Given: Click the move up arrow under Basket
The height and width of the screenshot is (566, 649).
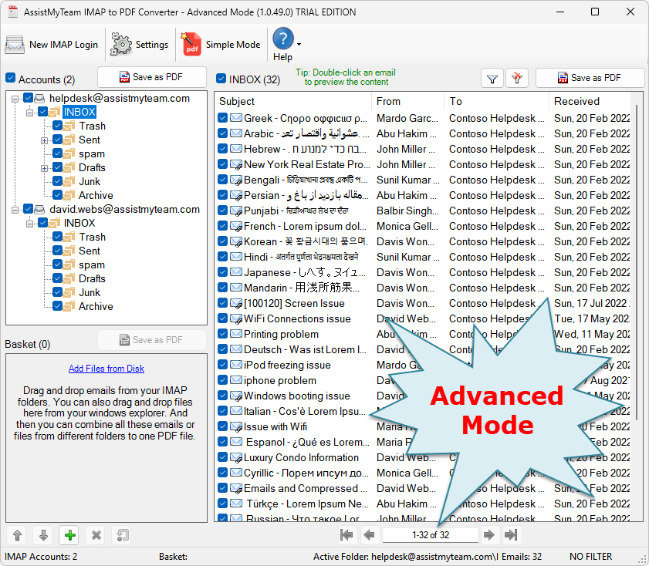Looking at the screenshot, I should [17, 535].
